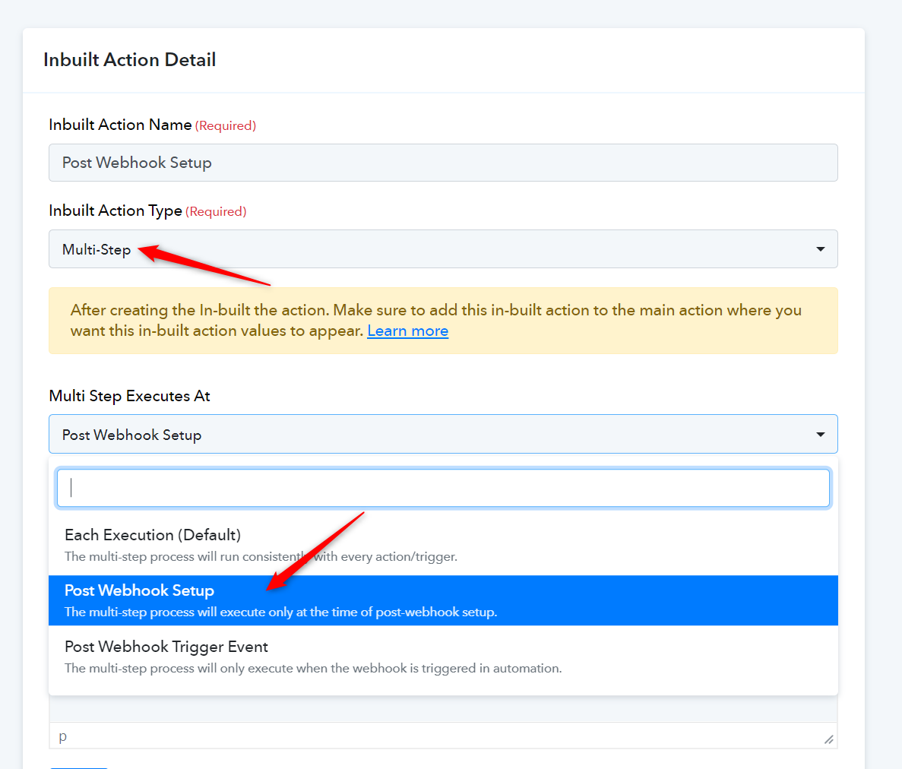Select Each Execution (Default) option
Screen dimensions: 902x769
(x=443, y=545)
